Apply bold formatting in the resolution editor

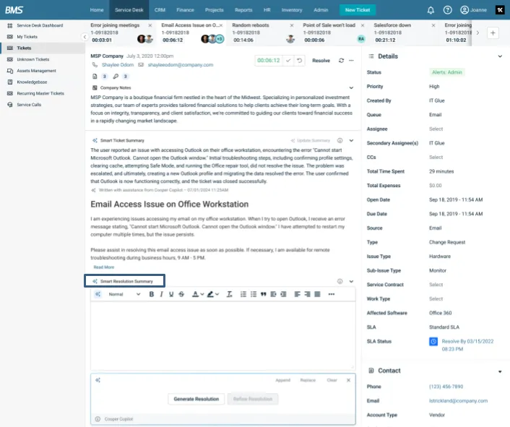tap(152, 294)
